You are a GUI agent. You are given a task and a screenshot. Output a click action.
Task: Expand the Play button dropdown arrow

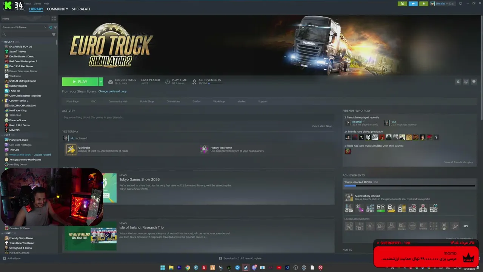click(x=100, y=82)
